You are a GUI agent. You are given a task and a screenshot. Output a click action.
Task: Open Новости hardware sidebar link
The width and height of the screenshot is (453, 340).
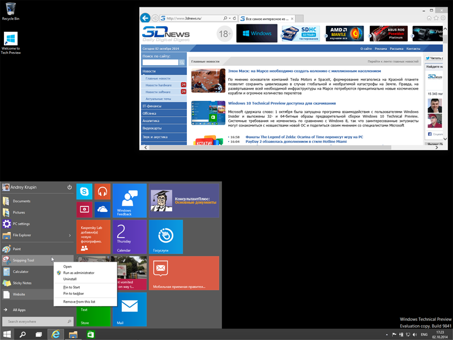point(159,85)
